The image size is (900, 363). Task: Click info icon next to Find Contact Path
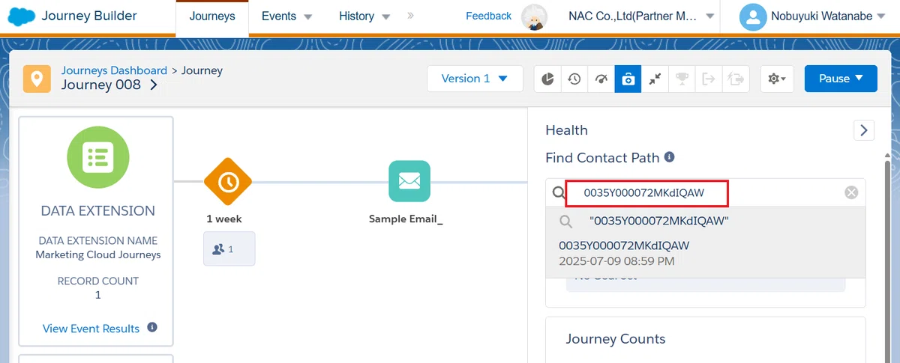coord(669,157)
